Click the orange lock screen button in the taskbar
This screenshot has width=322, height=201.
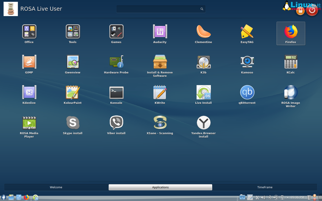[x=315, y=196]
